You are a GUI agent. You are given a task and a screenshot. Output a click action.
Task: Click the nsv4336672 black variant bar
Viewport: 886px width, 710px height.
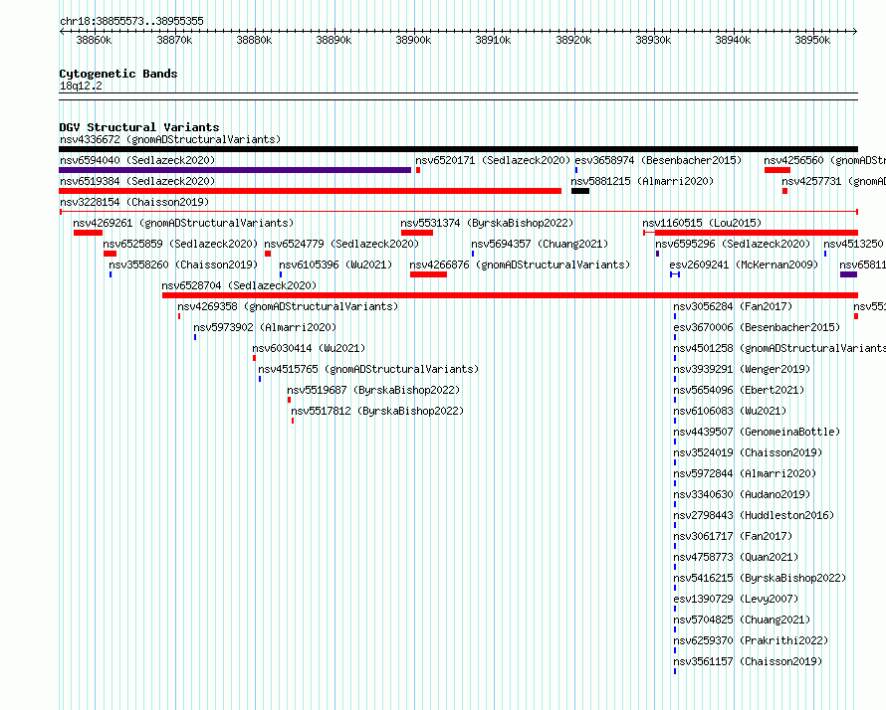pos(458,149)
